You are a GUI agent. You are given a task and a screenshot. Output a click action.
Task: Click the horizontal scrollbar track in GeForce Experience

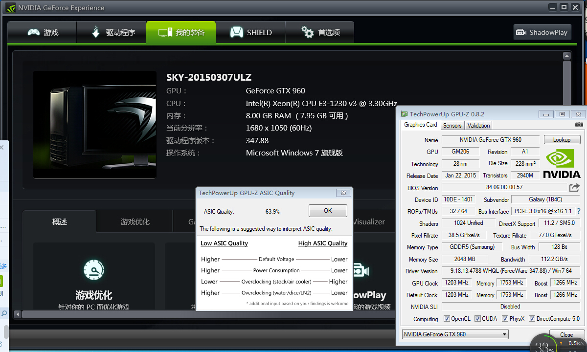(x=209, y=314)
